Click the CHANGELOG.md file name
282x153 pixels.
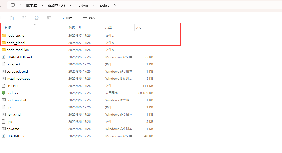tap(19, 57)
